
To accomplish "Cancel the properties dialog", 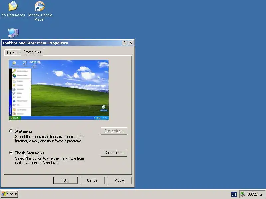I will pos(93,180).
